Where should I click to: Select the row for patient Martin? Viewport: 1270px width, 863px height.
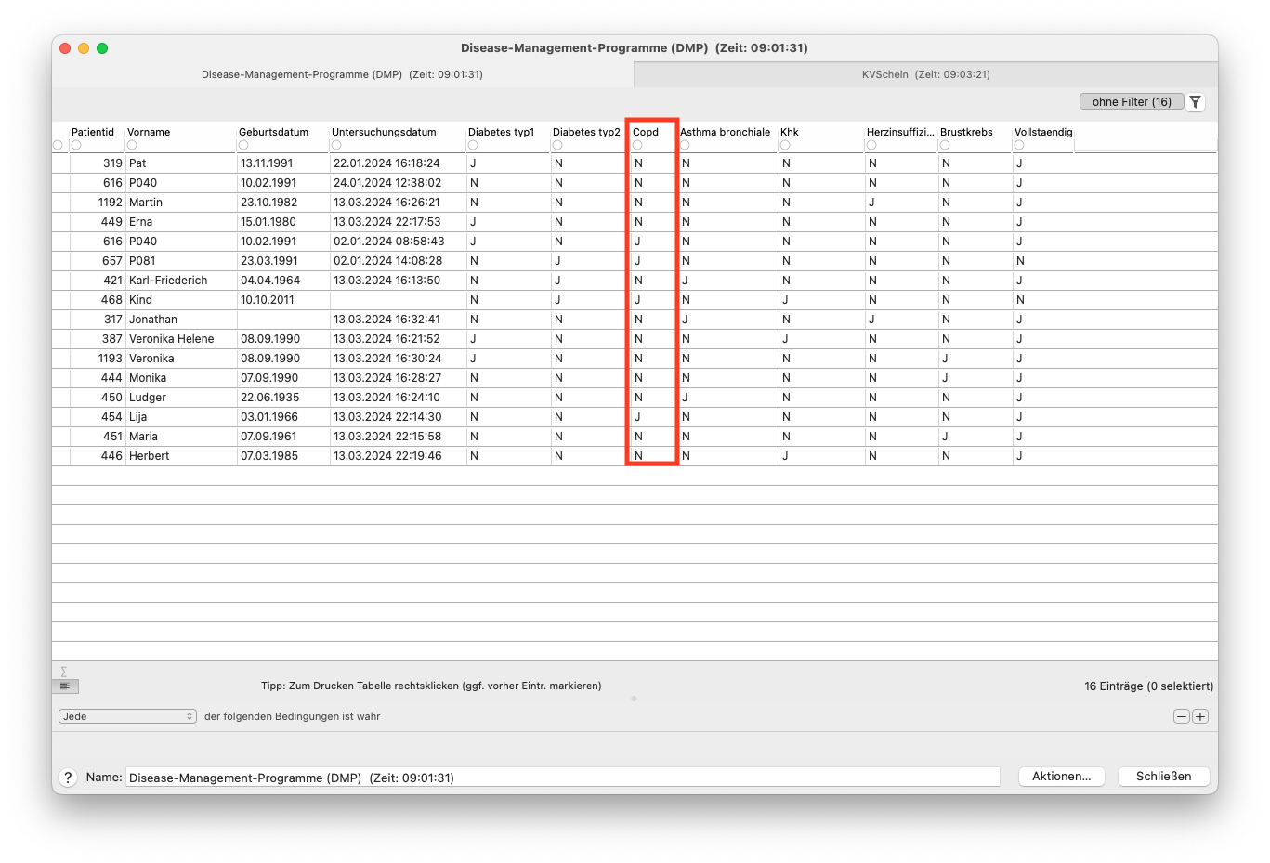click(635, 203)
